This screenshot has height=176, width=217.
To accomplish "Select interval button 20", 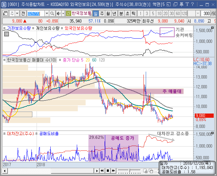I will [165, 14].
